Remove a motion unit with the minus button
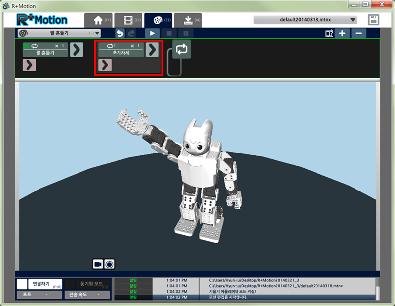The image size is (395, 306). [359, 33]
